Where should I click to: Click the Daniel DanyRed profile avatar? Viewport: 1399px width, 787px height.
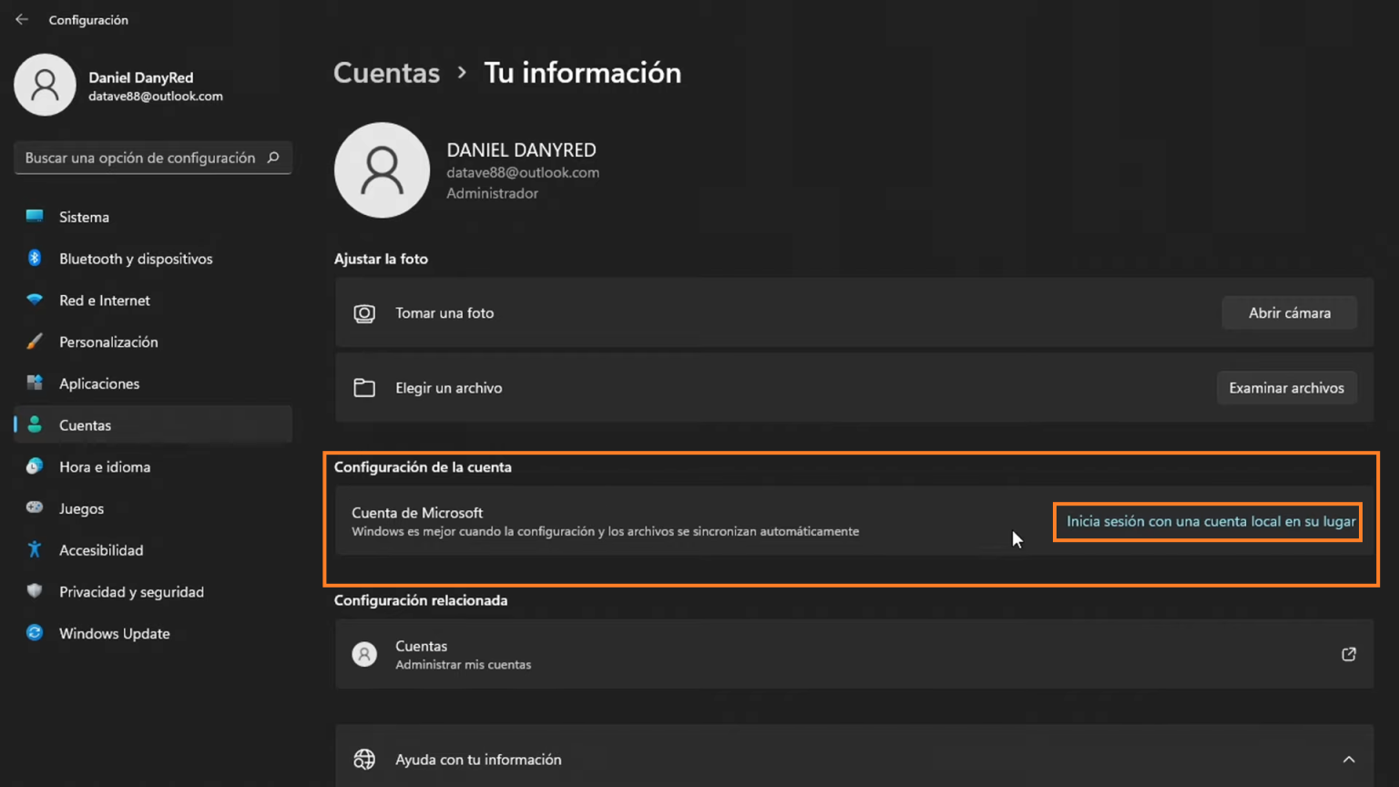pos(46,84)
